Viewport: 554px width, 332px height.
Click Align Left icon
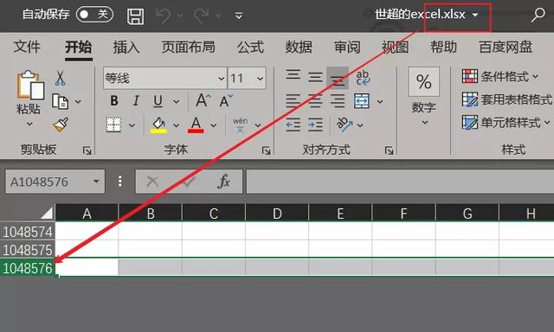[293, 101]
